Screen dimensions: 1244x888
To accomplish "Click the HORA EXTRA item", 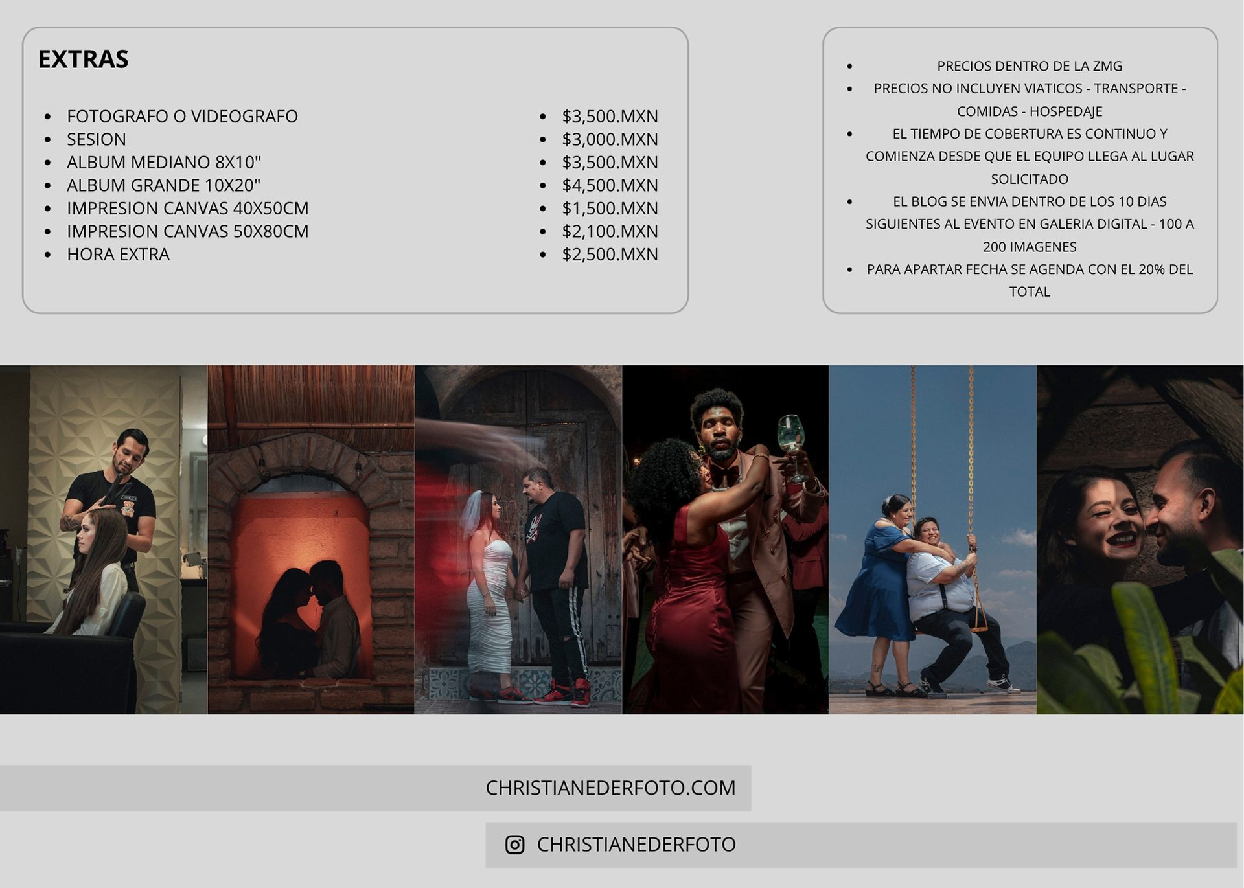I will (x=118, y=255).
